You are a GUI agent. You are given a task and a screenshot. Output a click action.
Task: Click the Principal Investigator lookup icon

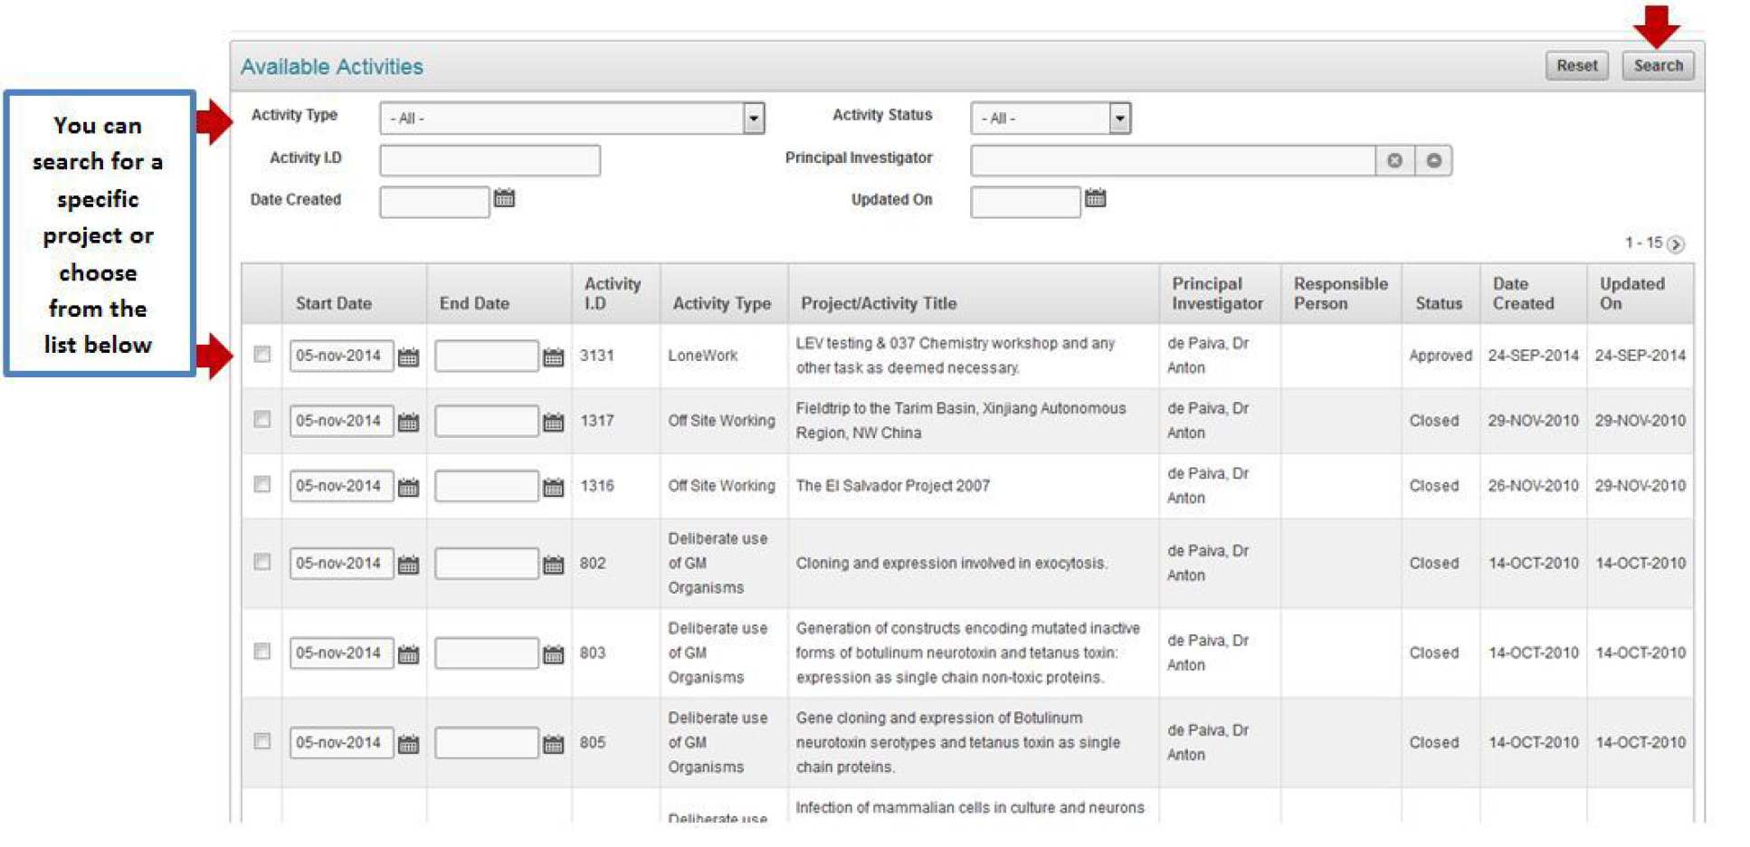1433,161
